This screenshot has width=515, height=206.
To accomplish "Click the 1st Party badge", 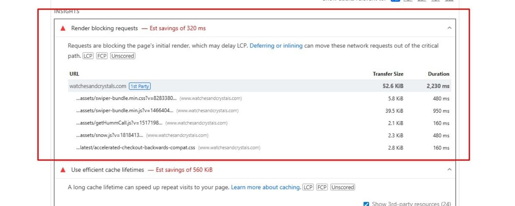I will [140, 86].
